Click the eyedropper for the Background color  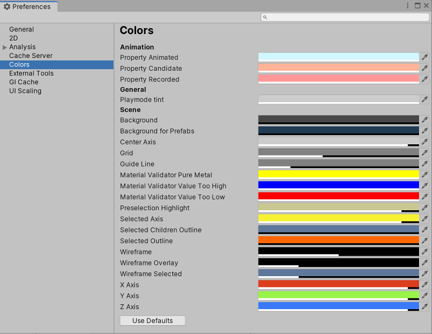coord(424,119)
